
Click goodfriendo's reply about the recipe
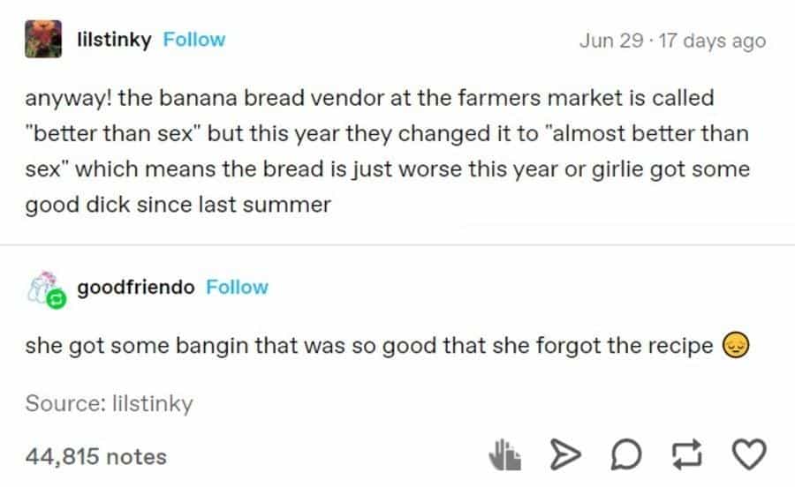coord(371,345)
